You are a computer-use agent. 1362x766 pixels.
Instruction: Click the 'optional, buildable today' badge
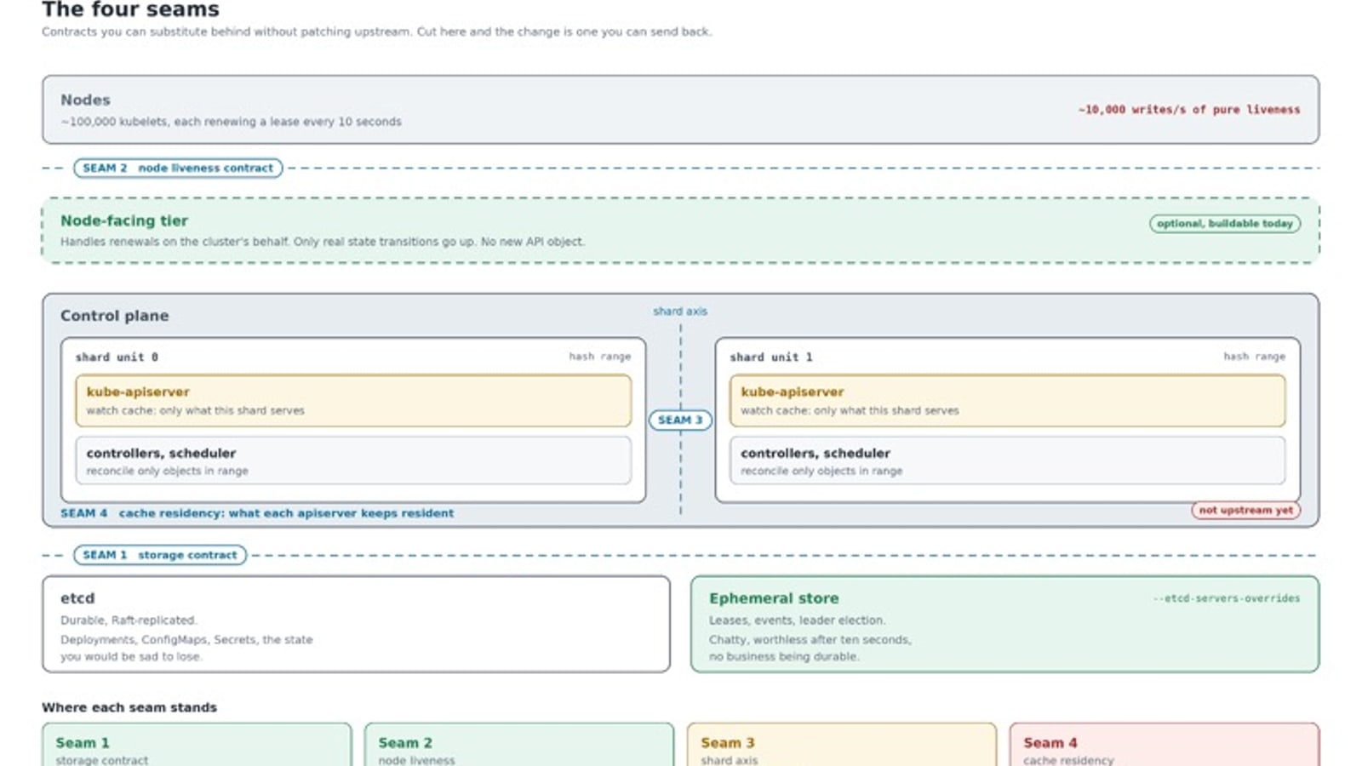(x=1225, y=224)
